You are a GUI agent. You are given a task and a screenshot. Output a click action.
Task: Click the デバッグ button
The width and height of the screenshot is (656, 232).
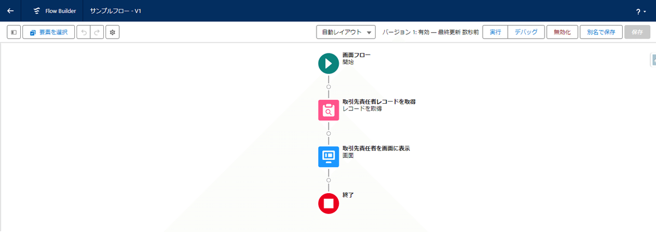tap(526, 32)
